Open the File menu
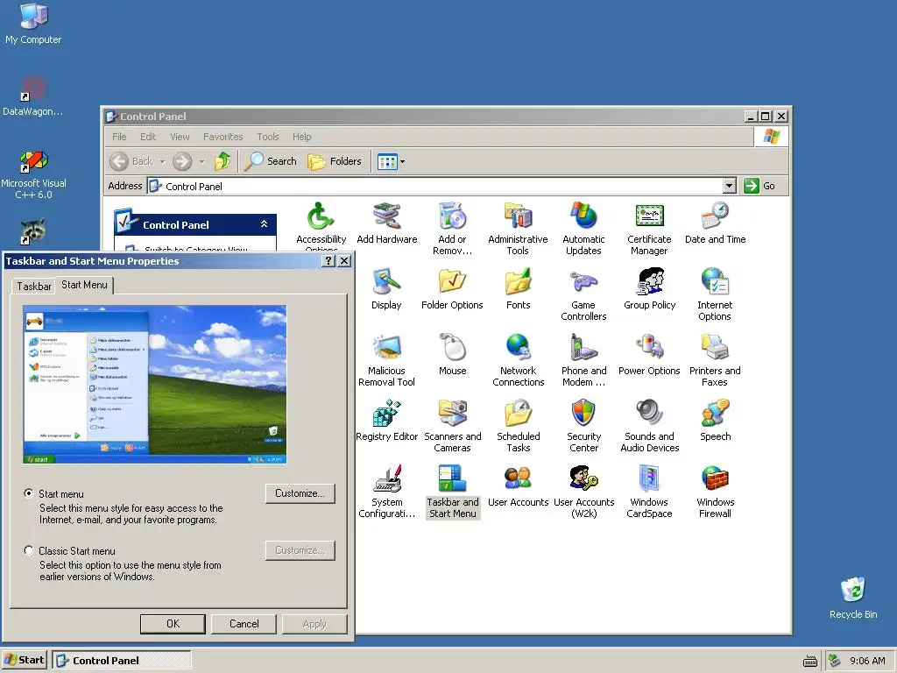The width and height of the screenshot is (897, 673). tap(119, 137)
